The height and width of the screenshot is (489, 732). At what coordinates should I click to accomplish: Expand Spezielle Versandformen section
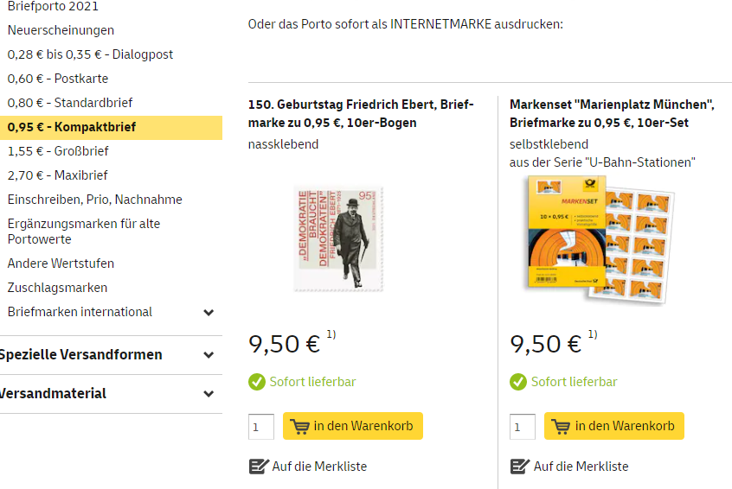tap(208, 355)
